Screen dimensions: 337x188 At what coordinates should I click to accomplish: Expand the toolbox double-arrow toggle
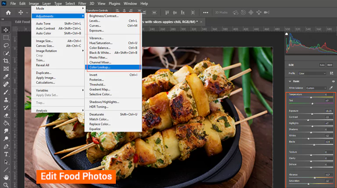[3, 19]
